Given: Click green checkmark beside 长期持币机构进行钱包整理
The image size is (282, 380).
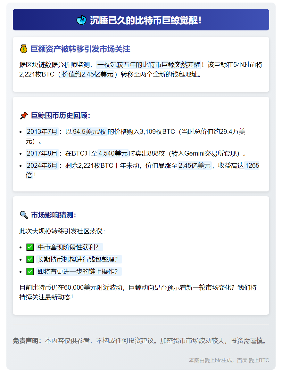Looking at the screenshot, I should (30, 259).
